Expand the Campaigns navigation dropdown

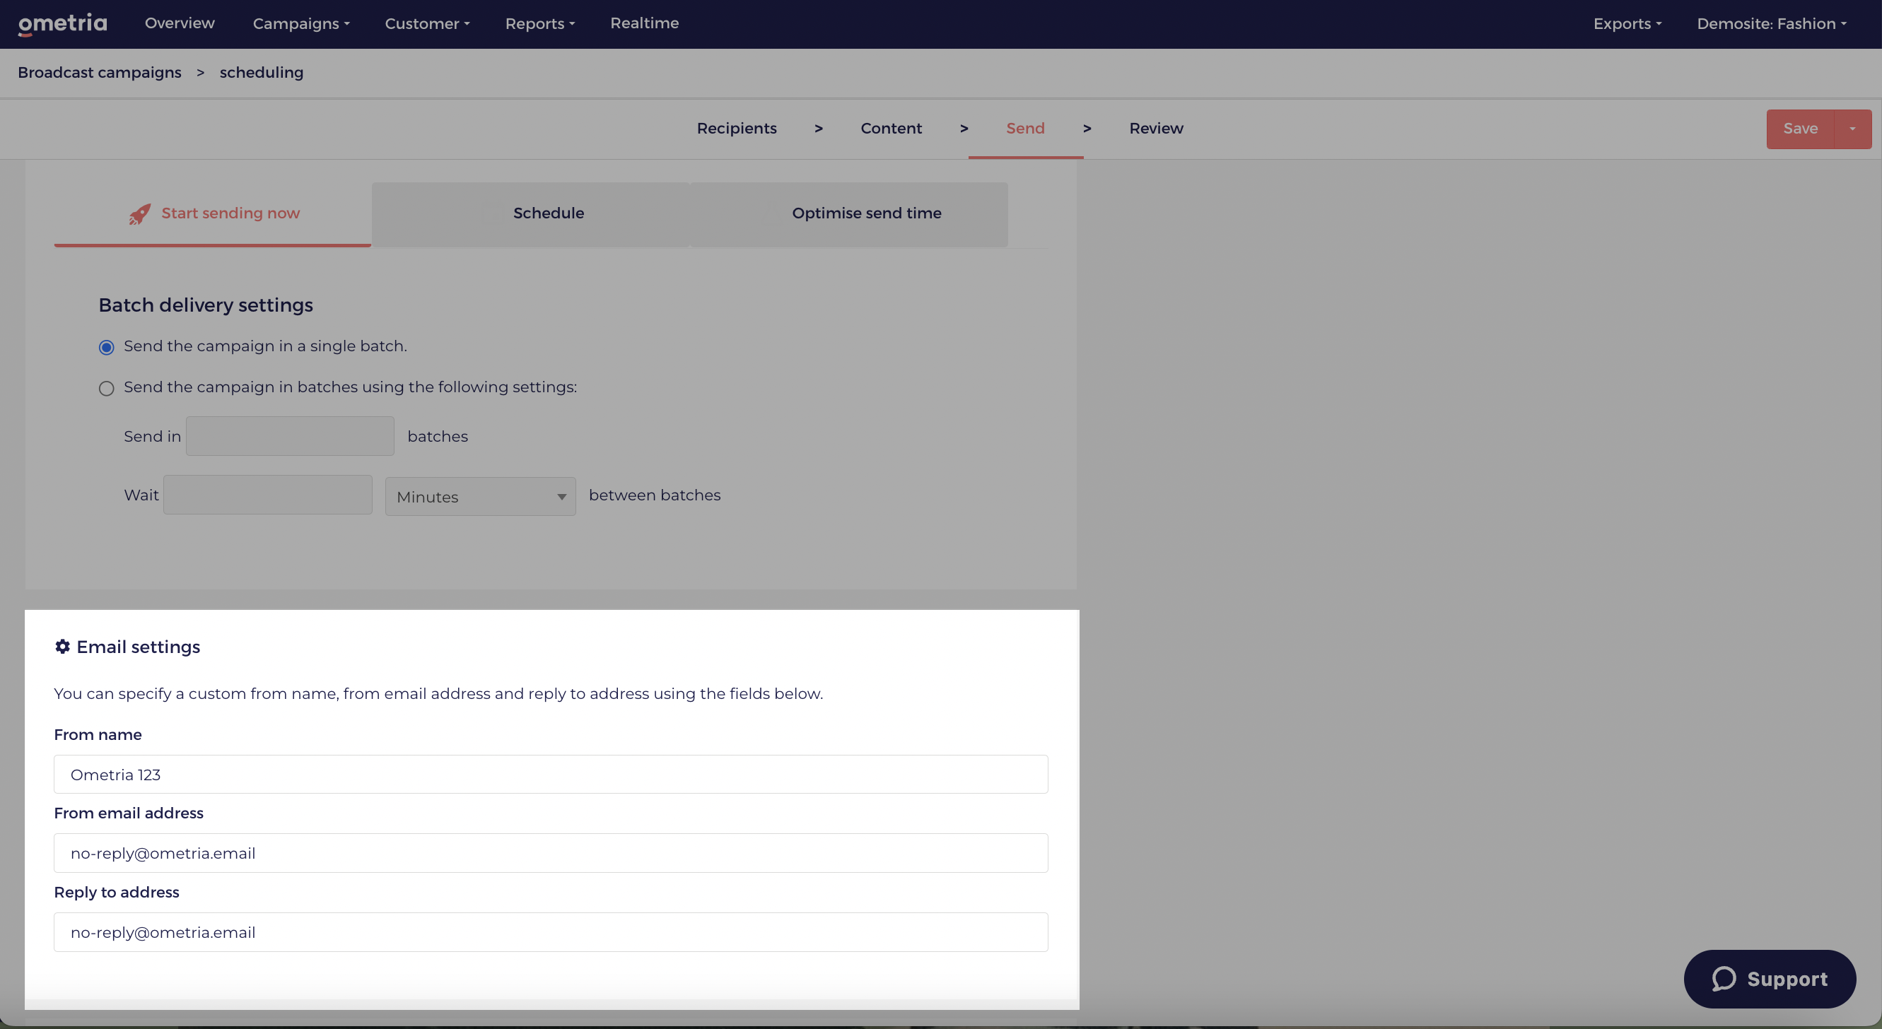click(x=300, y=23)
